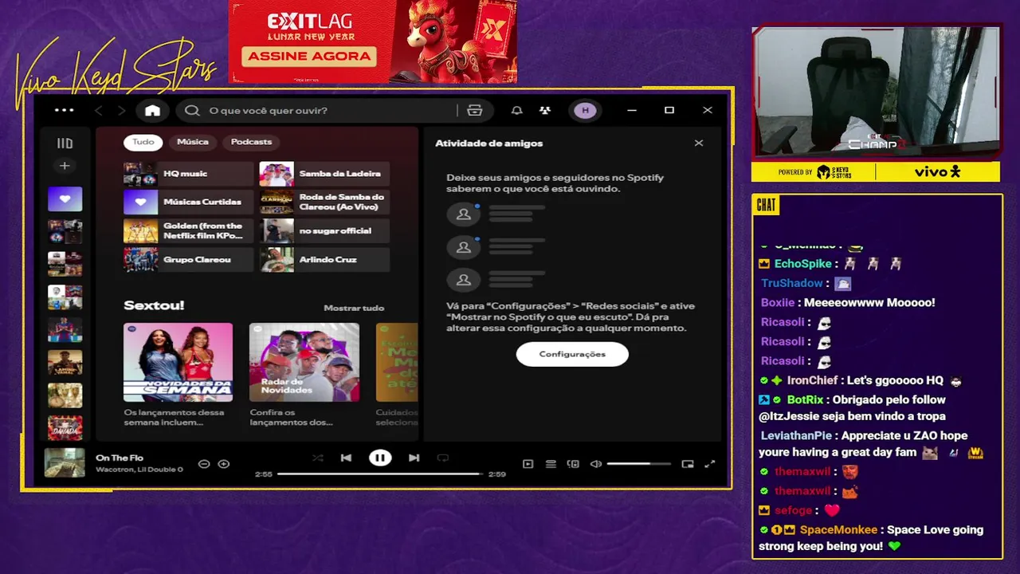Mute the volume speaker icon

[596, 464]
